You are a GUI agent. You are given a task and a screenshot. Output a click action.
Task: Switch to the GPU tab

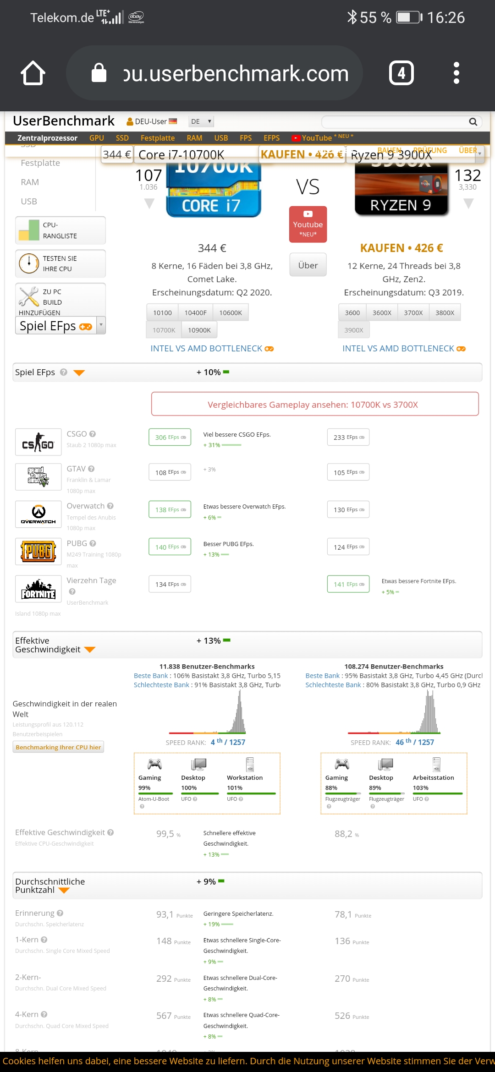(97, 138)
